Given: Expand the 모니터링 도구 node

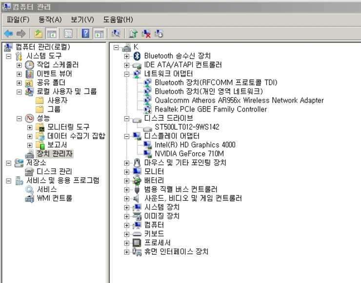Looking at the screenshot, I should pos(30,127).
